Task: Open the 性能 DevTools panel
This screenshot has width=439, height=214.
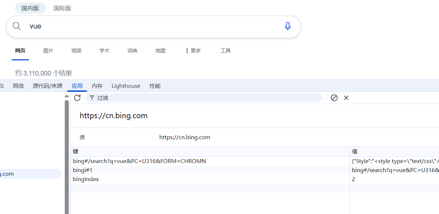Action: tap(155, 86)
